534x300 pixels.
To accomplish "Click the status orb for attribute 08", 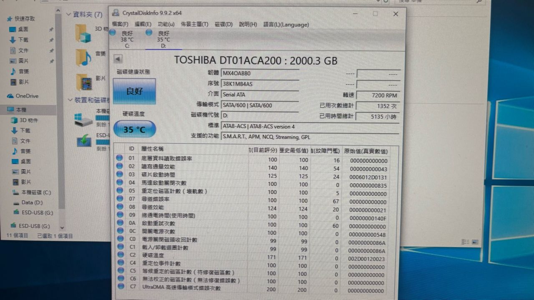I will pyautogui.click(x=120, y=207).
